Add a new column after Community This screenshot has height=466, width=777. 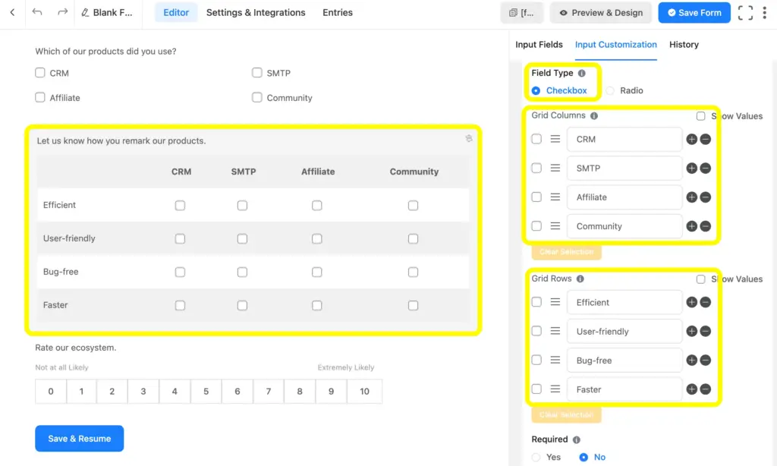(x=692, y=225)
